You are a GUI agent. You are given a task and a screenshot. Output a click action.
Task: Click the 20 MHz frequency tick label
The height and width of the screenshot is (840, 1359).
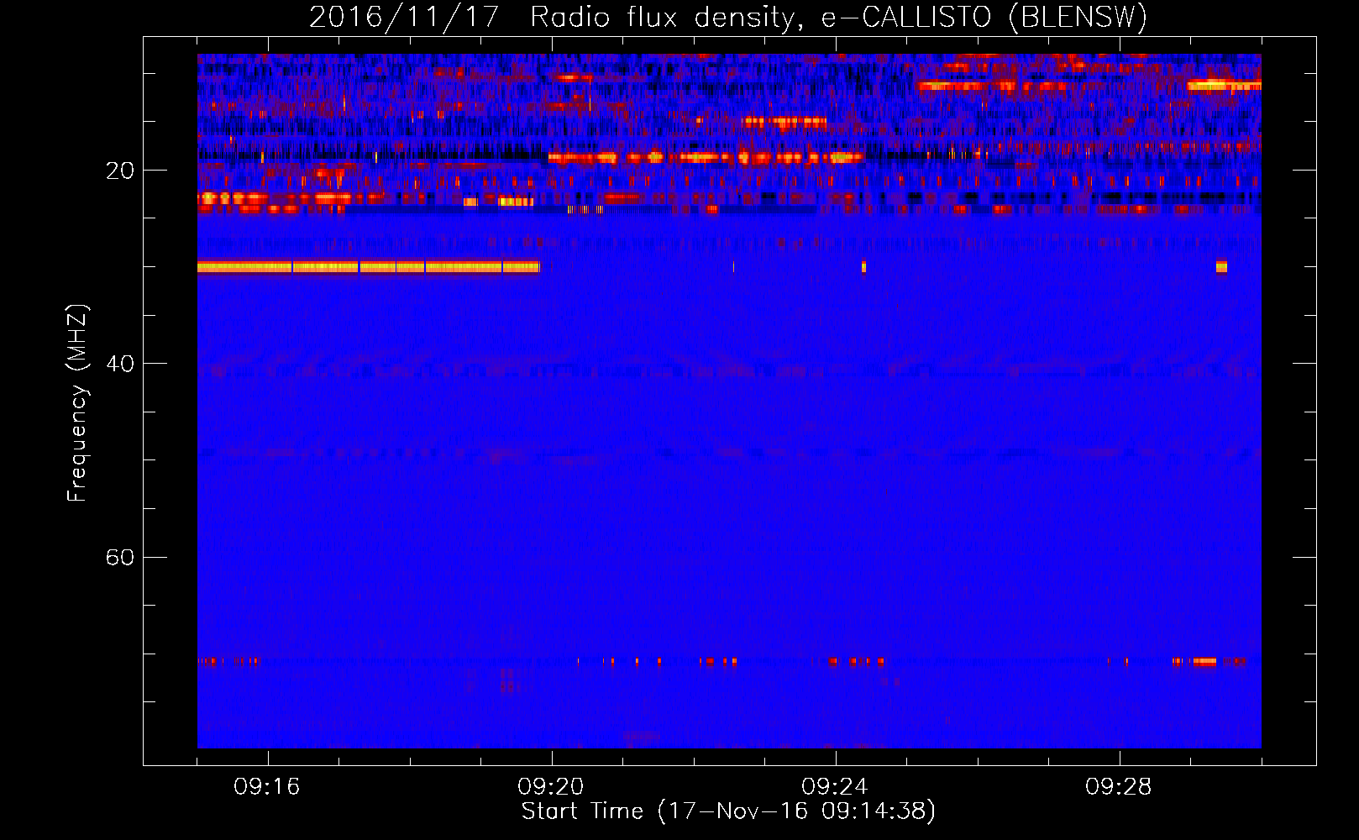pos(120,171)
